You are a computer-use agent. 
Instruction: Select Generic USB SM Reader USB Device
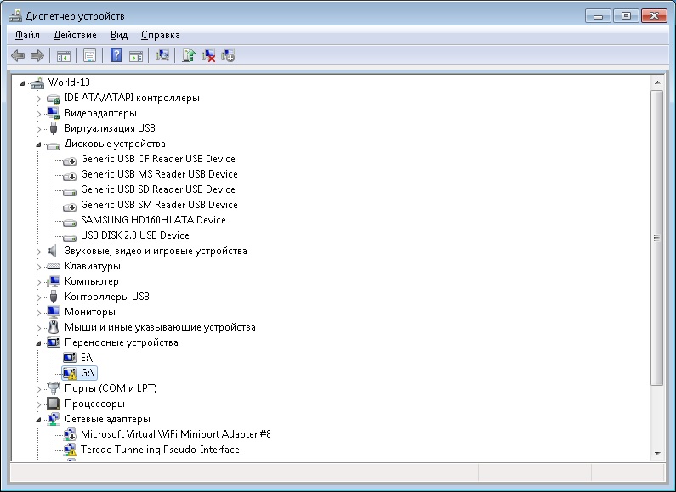point(159,205)
